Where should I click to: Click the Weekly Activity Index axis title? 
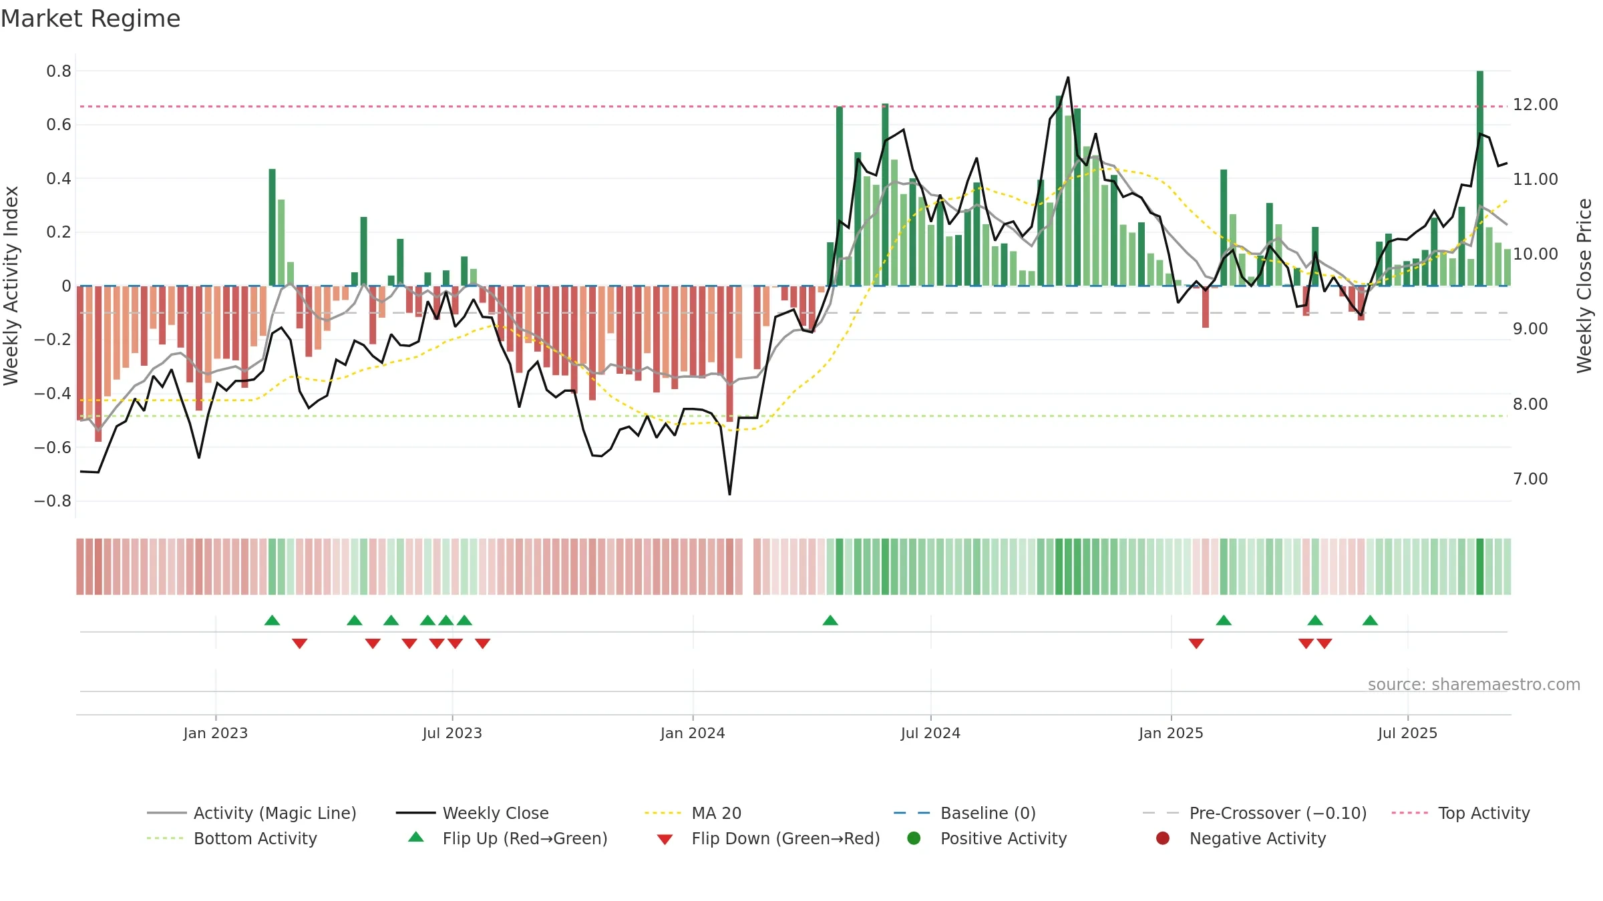click(11, 286)
